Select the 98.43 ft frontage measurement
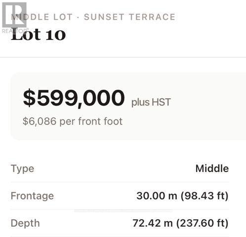Viewport: 246px width, 237px height. pos(205,196)
